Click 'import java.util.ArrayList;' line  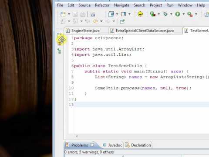pyautogui.click(x=109, y=49)
